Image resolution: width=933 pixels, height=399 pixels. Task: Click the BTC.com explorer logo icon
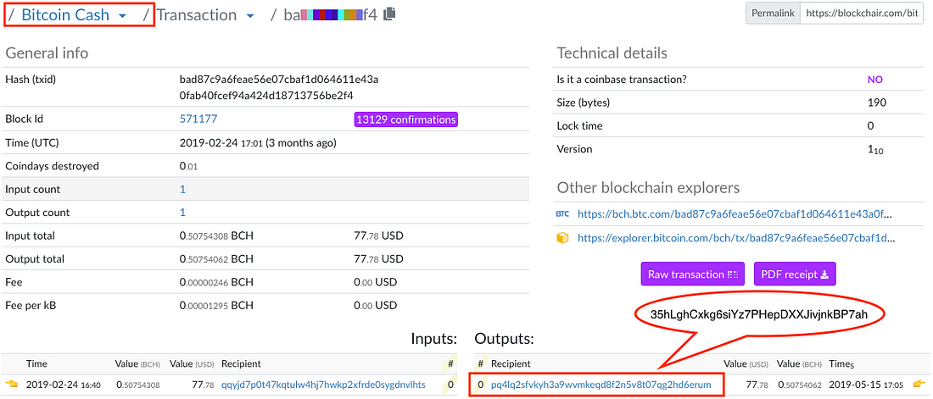[562, 214]
